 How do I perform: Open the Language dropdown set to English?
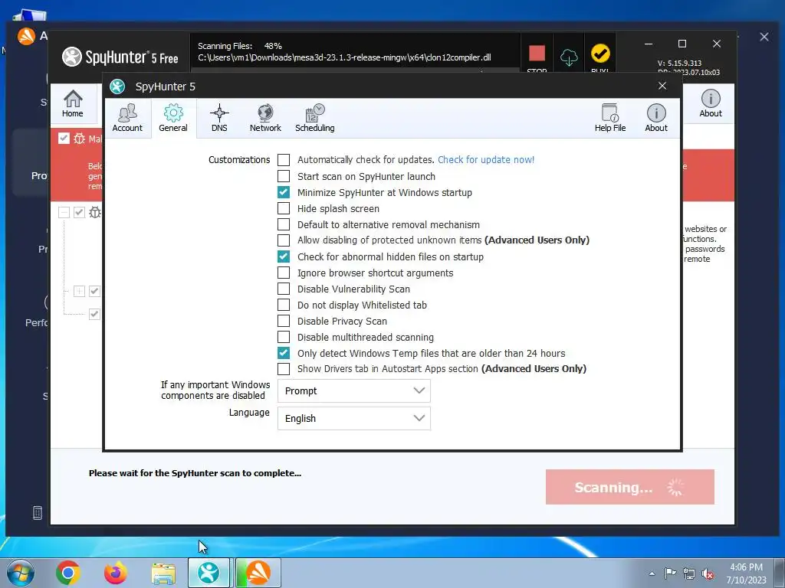[x=354, y=419]
